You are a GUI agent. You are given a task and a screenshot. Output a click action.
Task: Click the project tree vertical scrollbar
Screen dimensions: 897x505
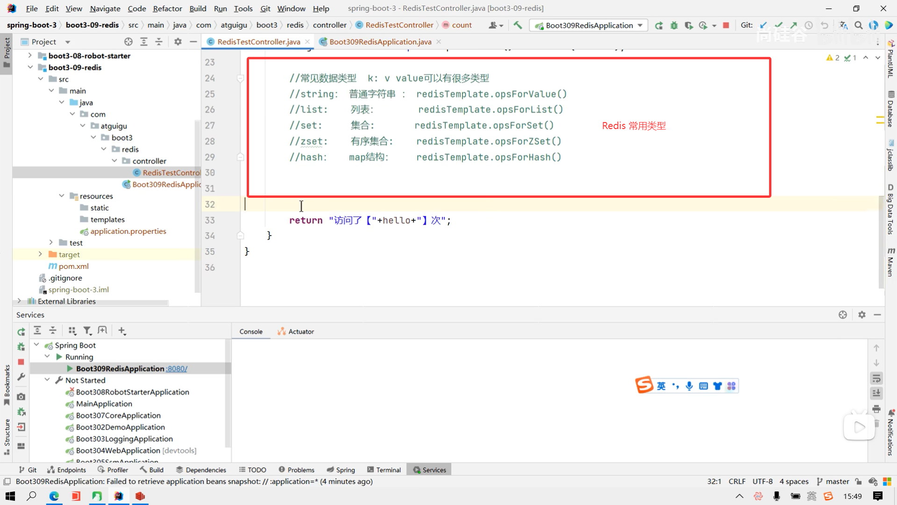pyautogui.click(x=197, y=206)
